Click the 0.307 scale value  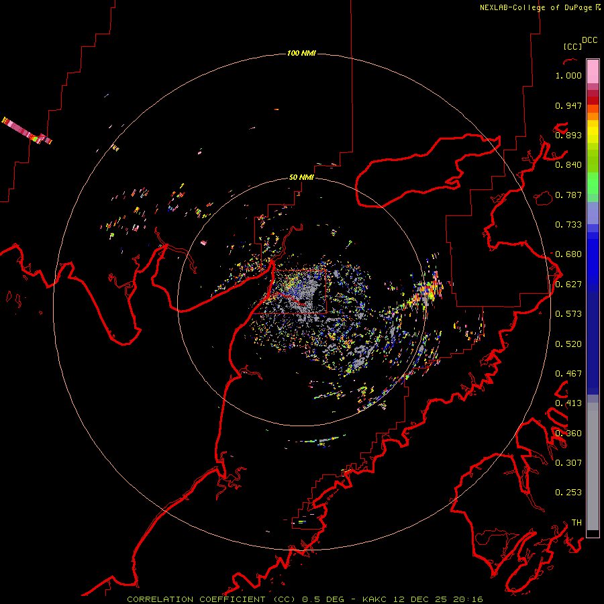tap(568, 463)
